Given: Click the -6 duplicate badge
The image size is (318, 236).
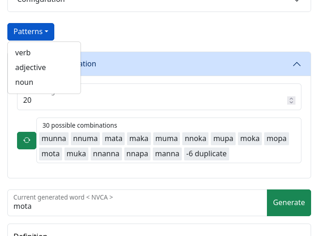Looking at the screenshot, I should [x=206, y=154].
